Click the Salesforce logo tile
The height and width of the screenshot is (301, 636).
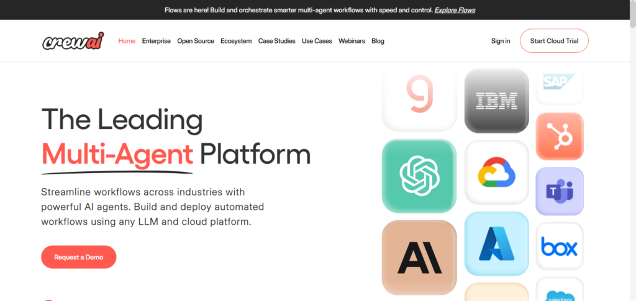pos(560,294)
